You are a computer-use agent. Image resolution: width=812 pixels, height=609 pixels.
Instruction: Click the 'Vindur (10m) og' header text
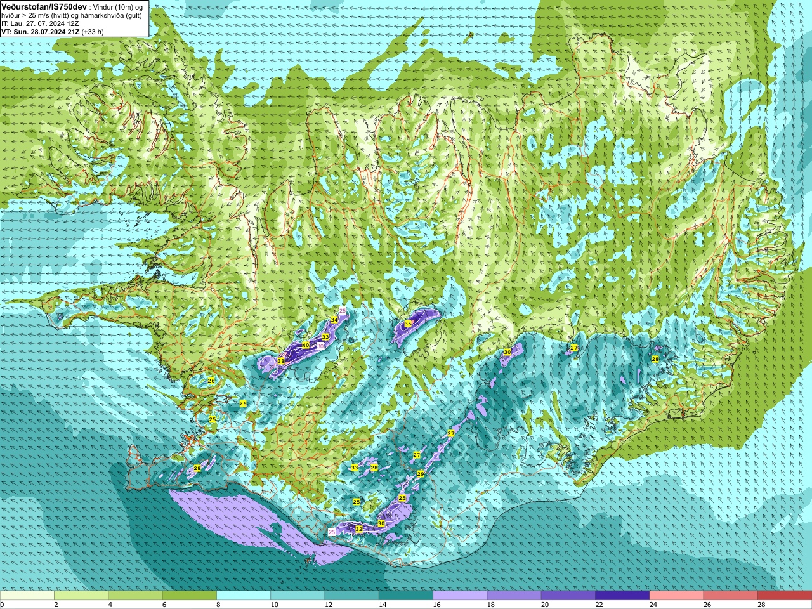click(x=118, y=6)
